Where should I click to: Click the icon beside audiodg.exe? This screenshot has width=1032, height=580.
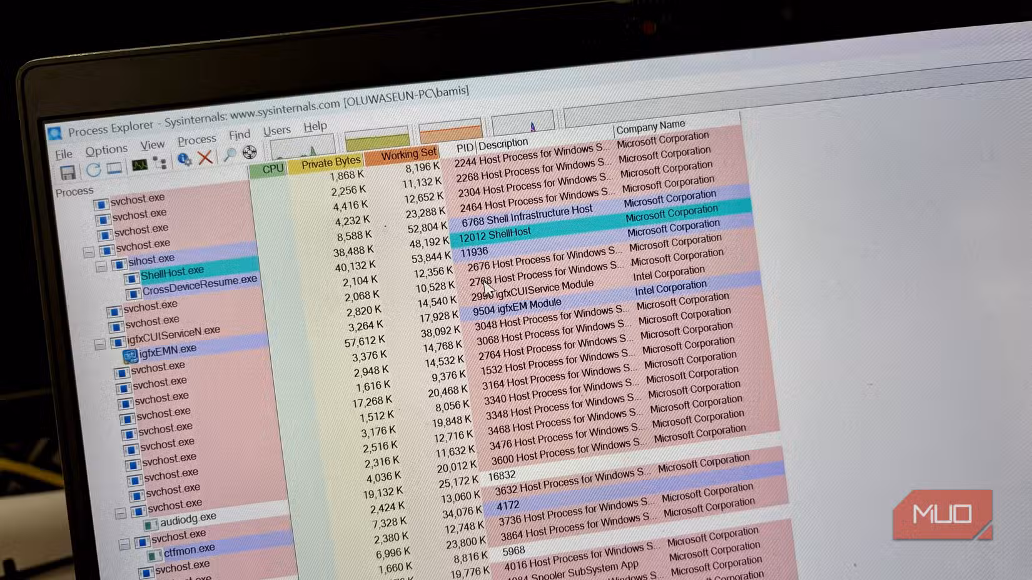[x=151, y=524]
